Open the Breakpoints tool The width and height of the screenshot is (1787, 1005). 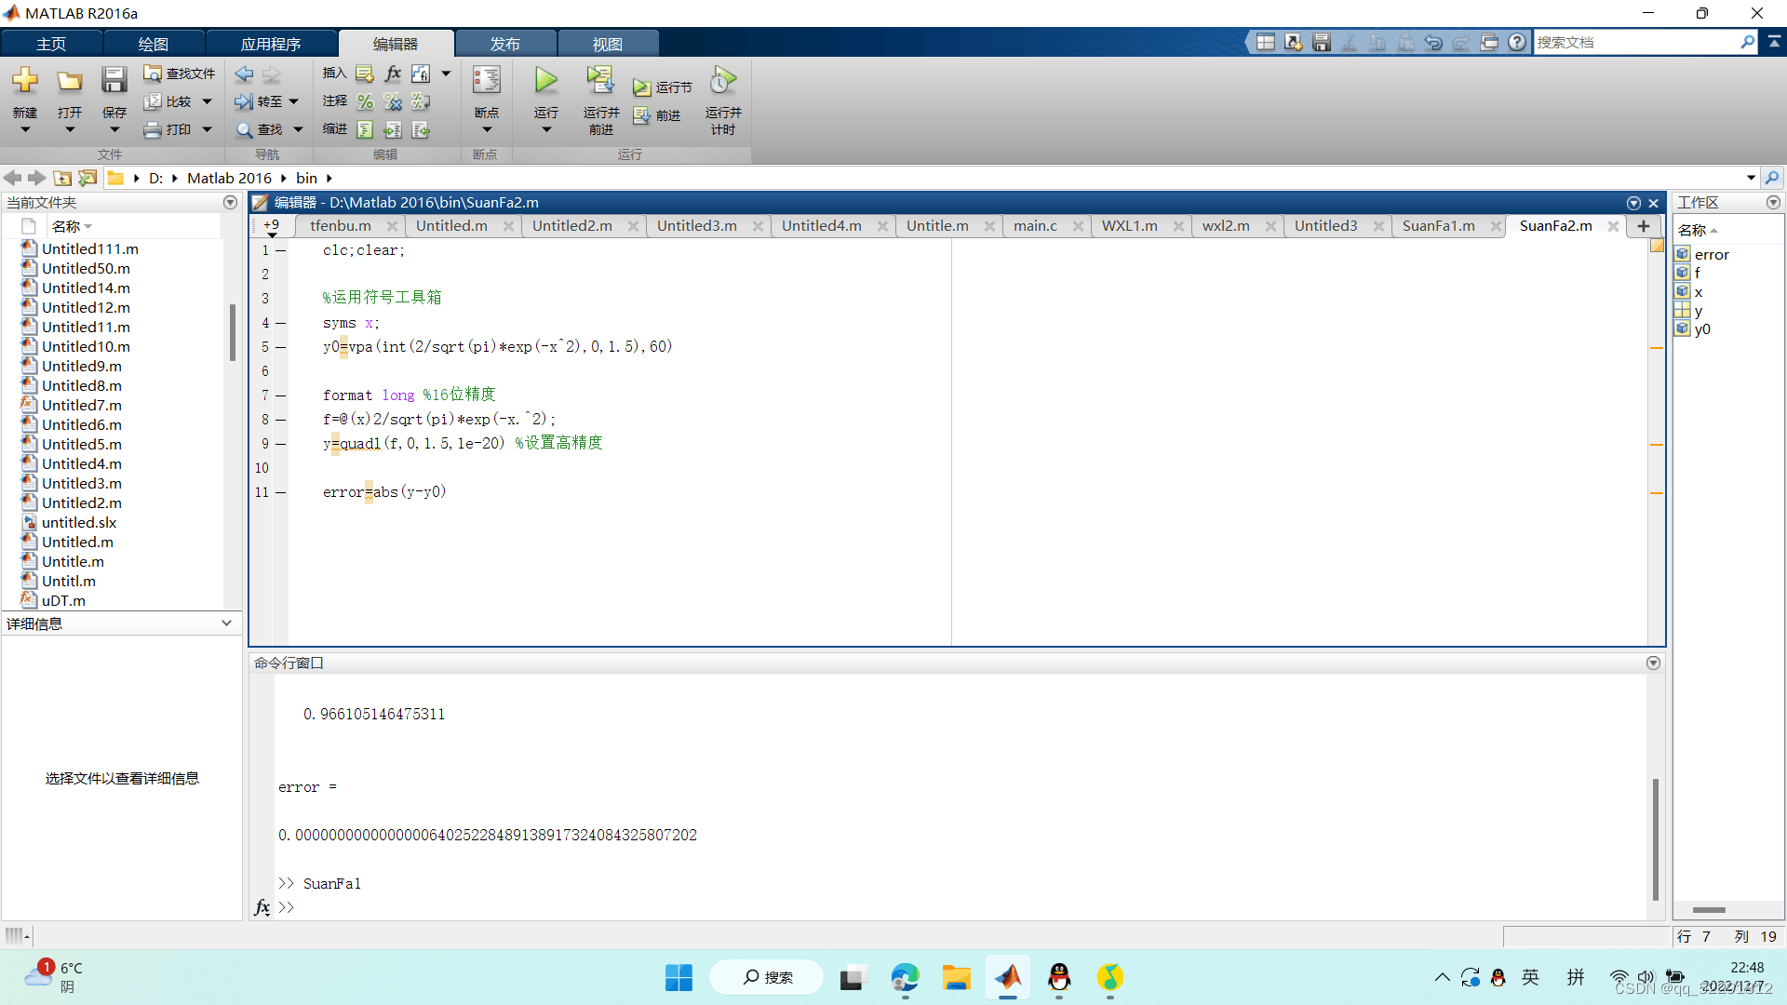[x=486, y=81]
